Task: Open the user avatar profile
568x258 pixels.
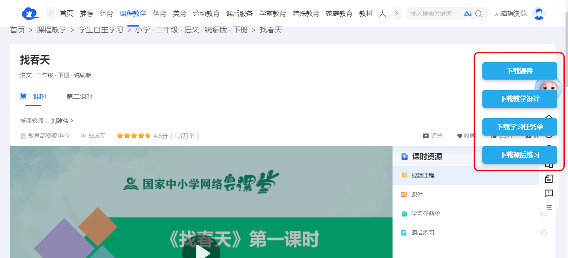Action: [x=539, y=14]
